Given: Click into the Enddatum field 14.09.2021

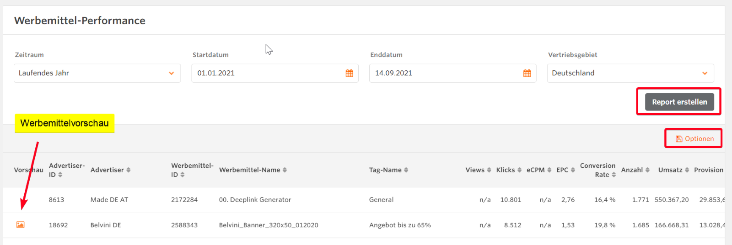Looking at the screenshot, I should point(444,73).
